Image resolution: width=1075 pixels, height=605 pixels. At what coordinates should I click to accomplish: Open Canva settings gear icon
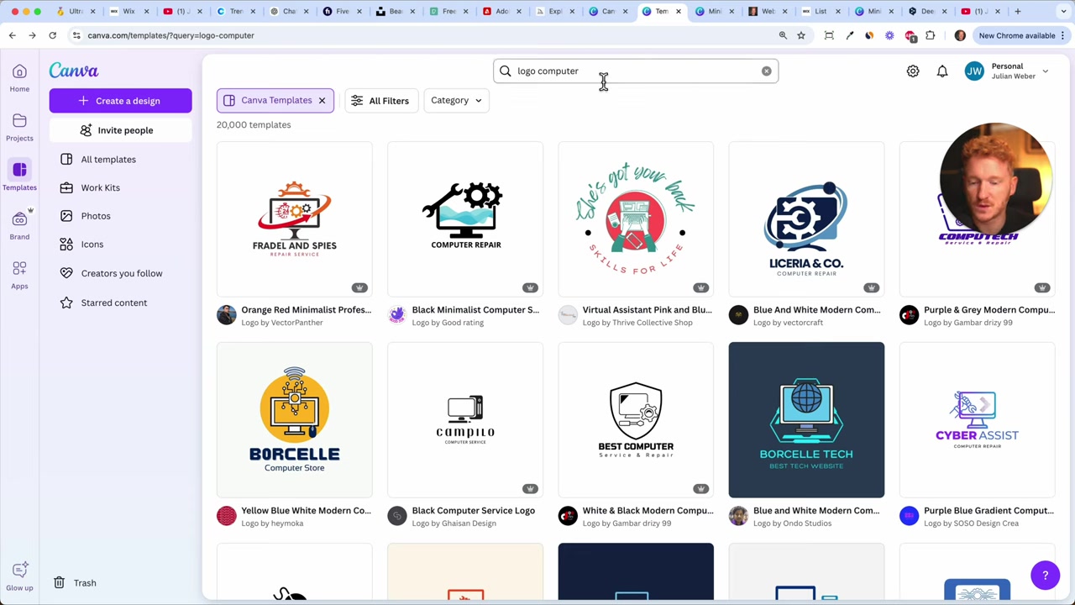tap(913, 71)
